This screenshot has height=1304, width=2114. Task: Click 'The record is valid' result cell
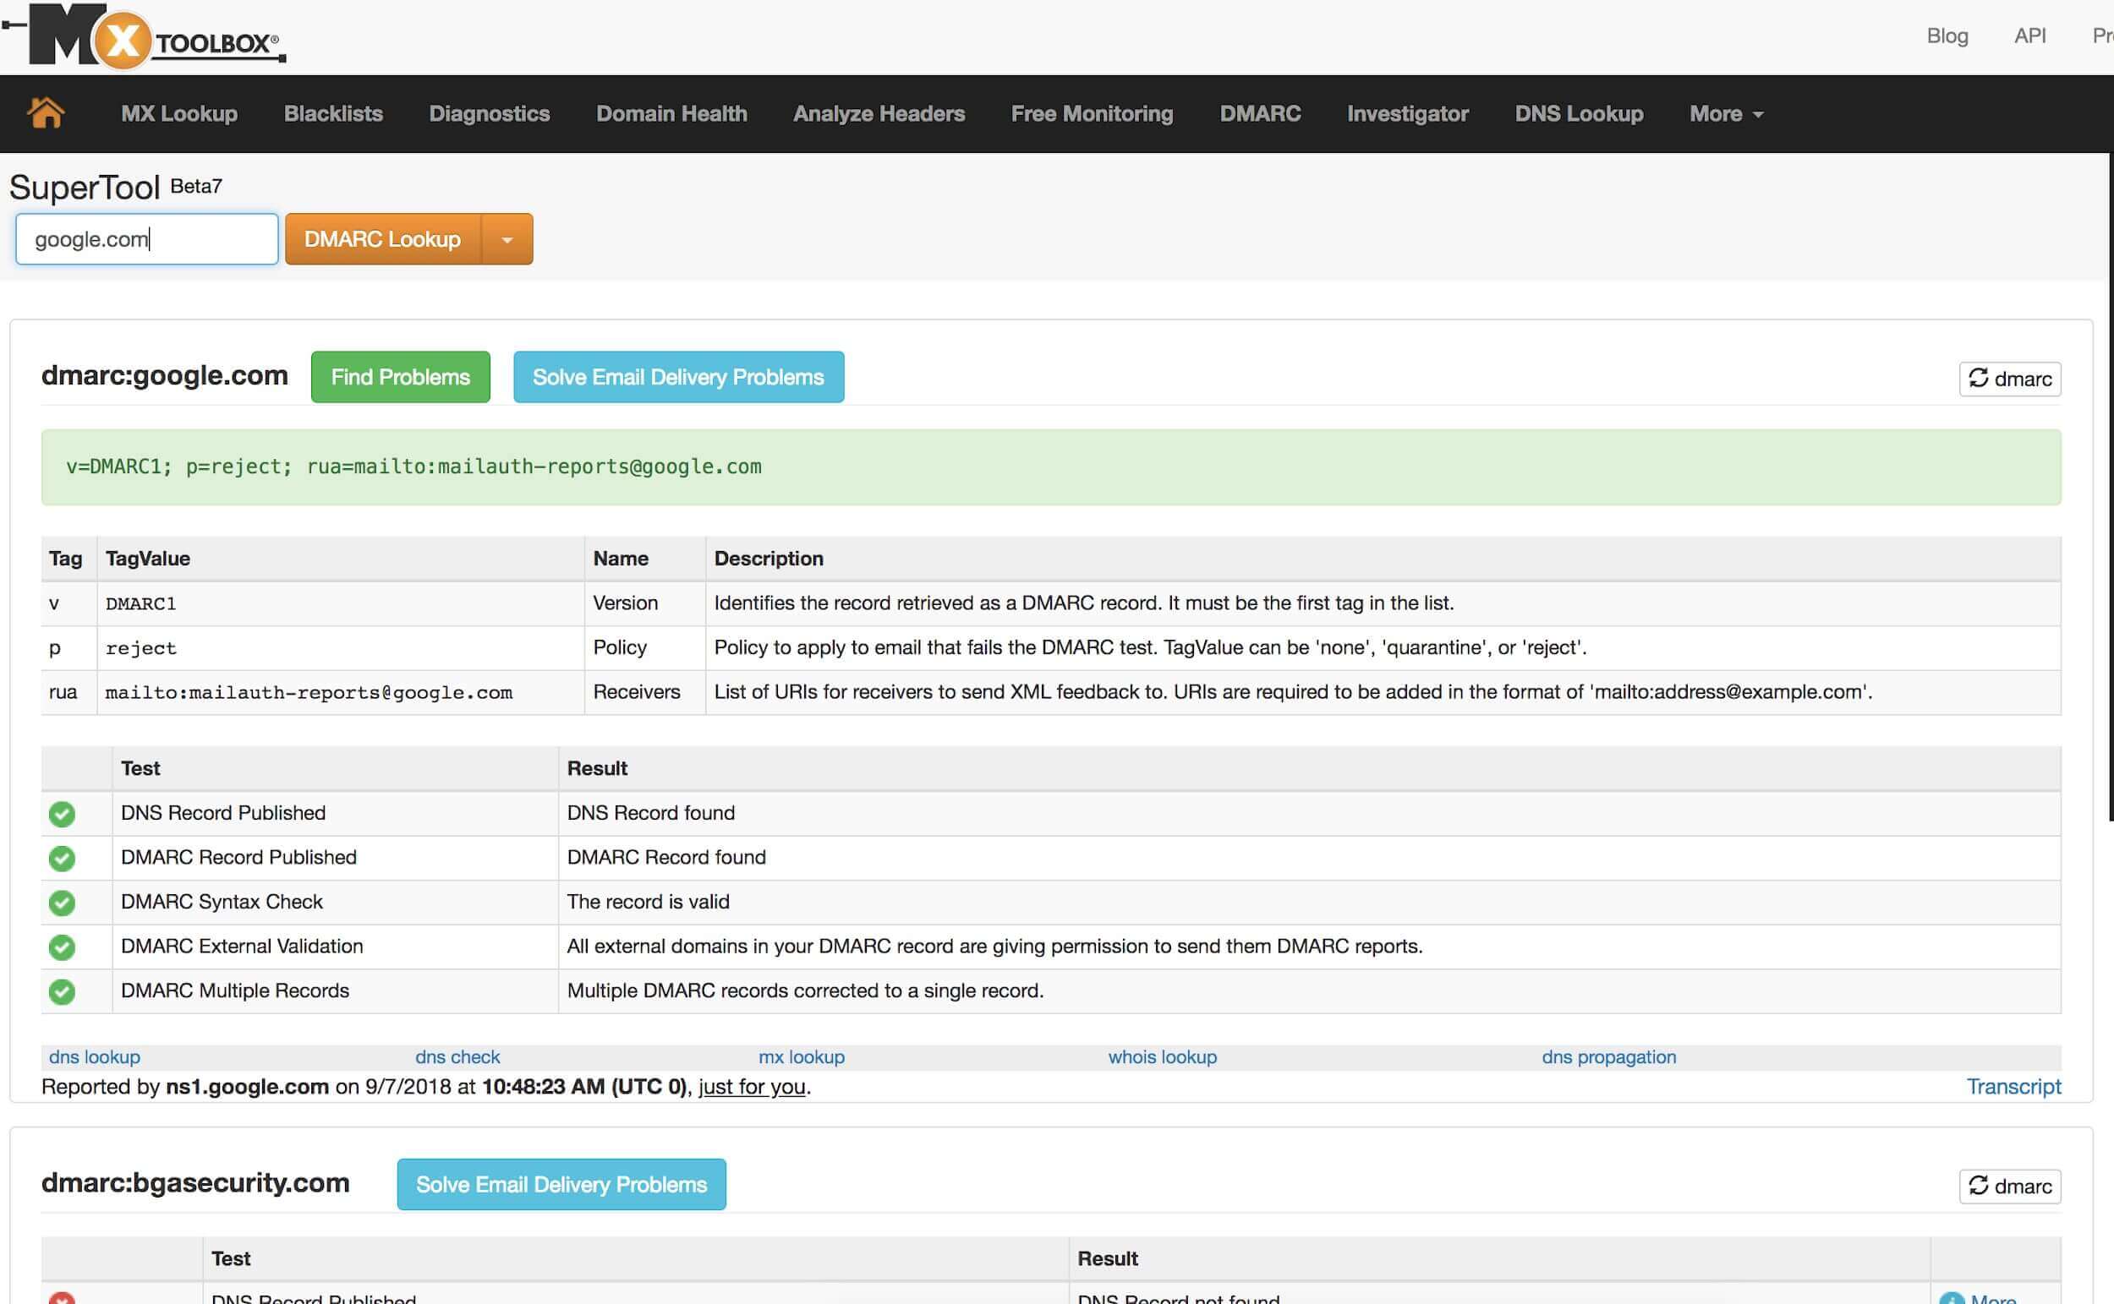1309,902
